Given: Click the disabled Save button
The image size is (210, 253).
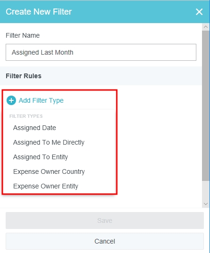Looking at the screenshot, I should pyautogui.click(x=105, y=220).
